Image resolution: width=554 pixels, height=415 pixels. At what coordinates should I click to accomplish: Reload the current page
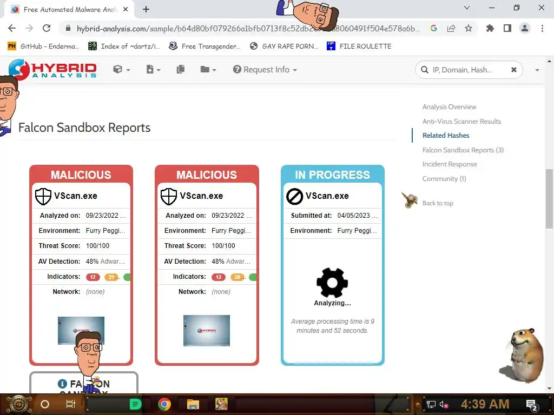tap(47, 28)
